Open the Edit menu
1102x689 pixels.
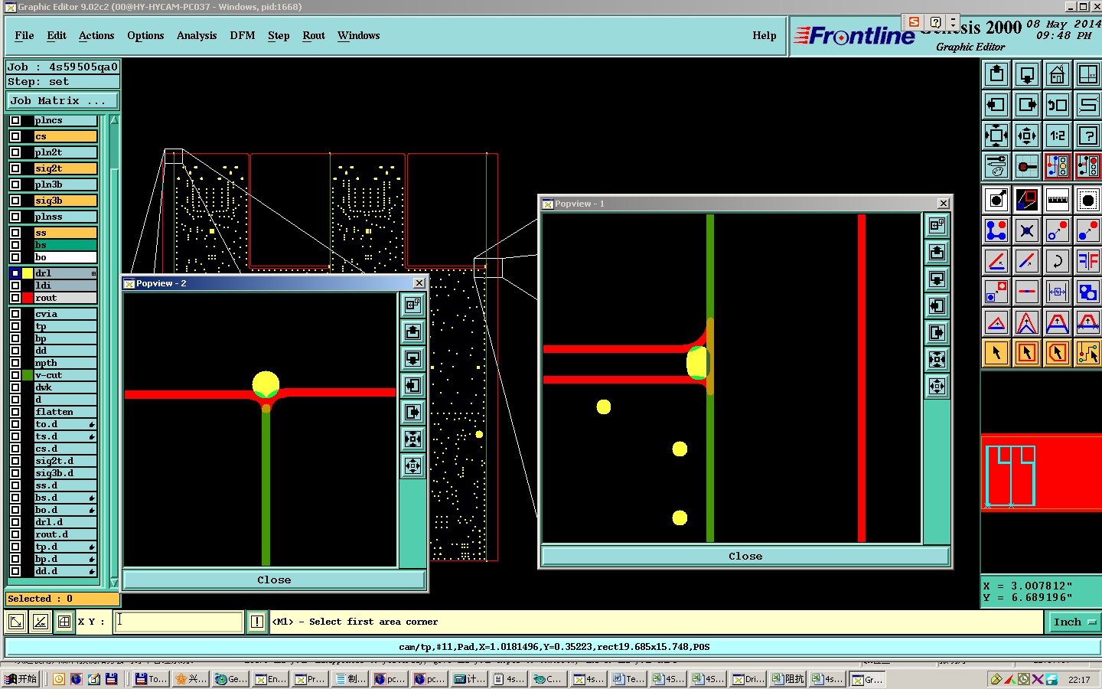coord(57,35)
